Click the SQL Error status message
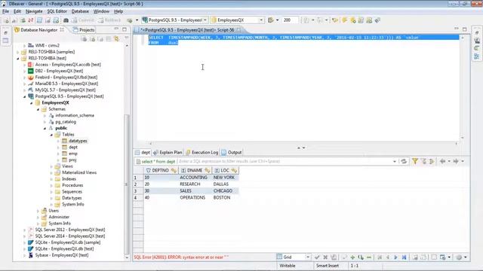Screen dimensions: 483x271 181,257
